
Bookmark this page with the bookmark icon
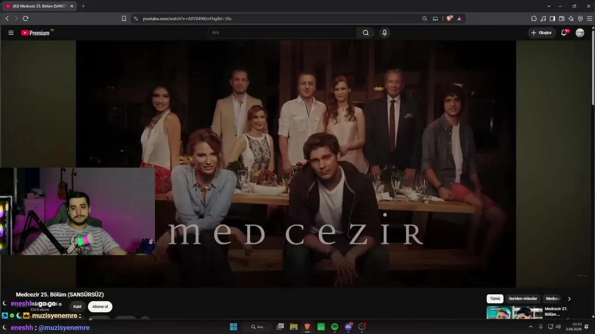coord(124,19)
